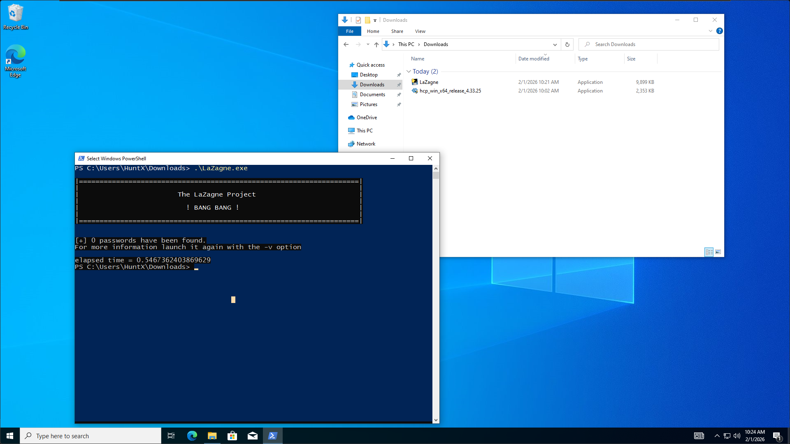The image size is (790, 444).
Task: Open Explorer Help question mark icon
Action: click(719, 31)
